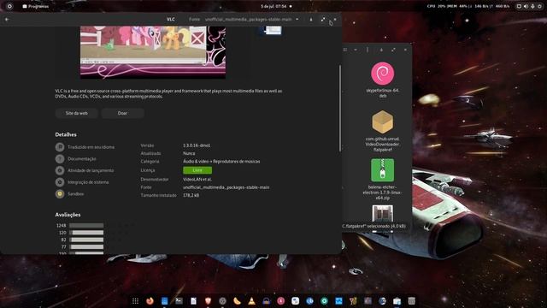Select the VideoDownloader.flatpakref package file

383,131
